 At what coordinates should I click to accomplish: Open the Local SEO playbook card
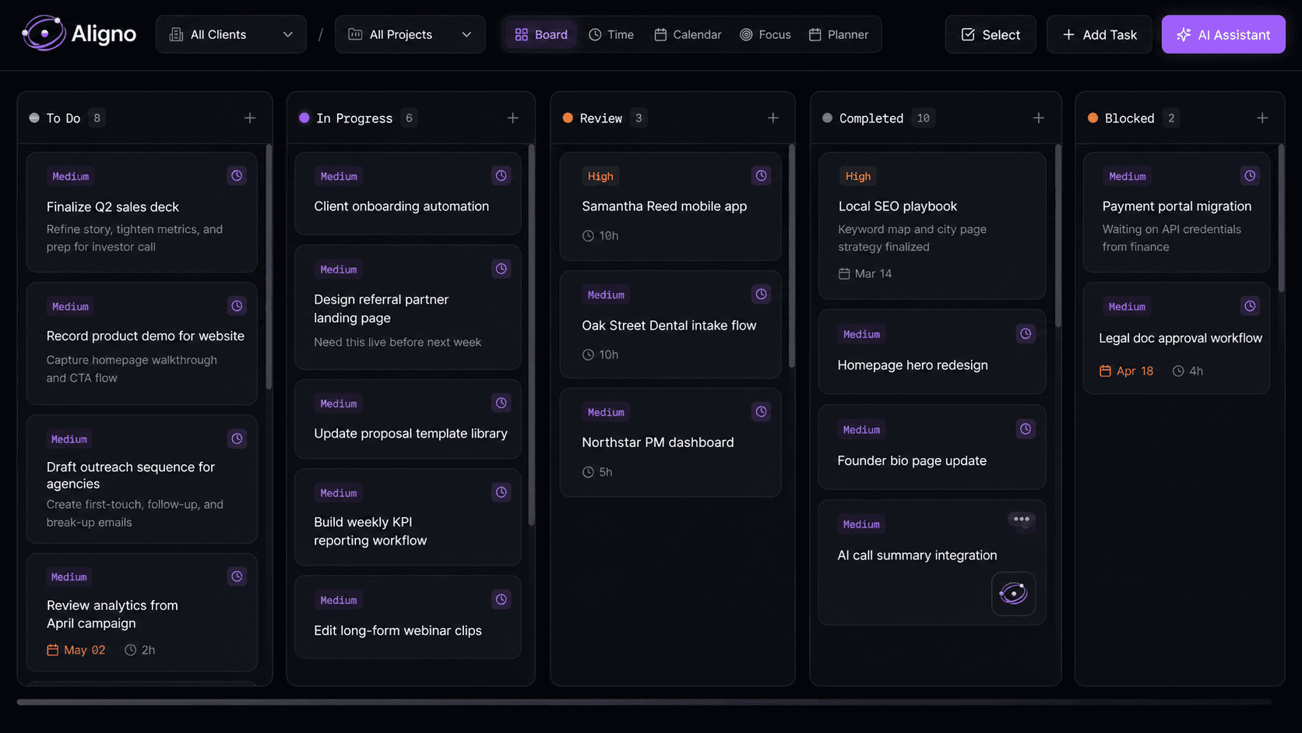[932, 226]
